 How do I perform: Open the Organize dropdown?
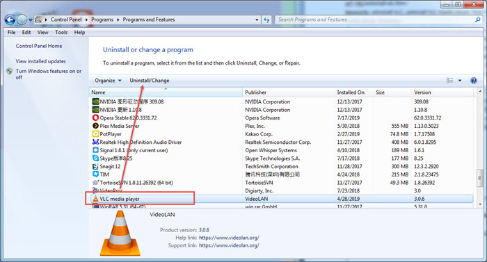(x=108, y=81)
